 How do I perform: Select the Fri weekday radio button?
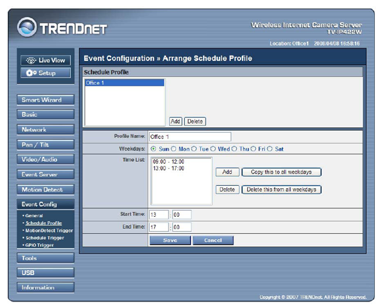tap(253, 148)
